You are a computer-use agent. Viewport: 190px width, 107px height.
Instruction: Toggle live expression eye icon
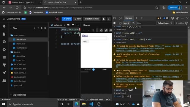(133, 23)
